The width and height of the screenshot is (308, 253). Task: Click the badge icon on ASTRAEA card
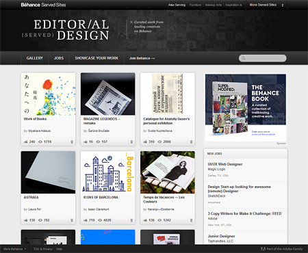(x=72, y=220)
